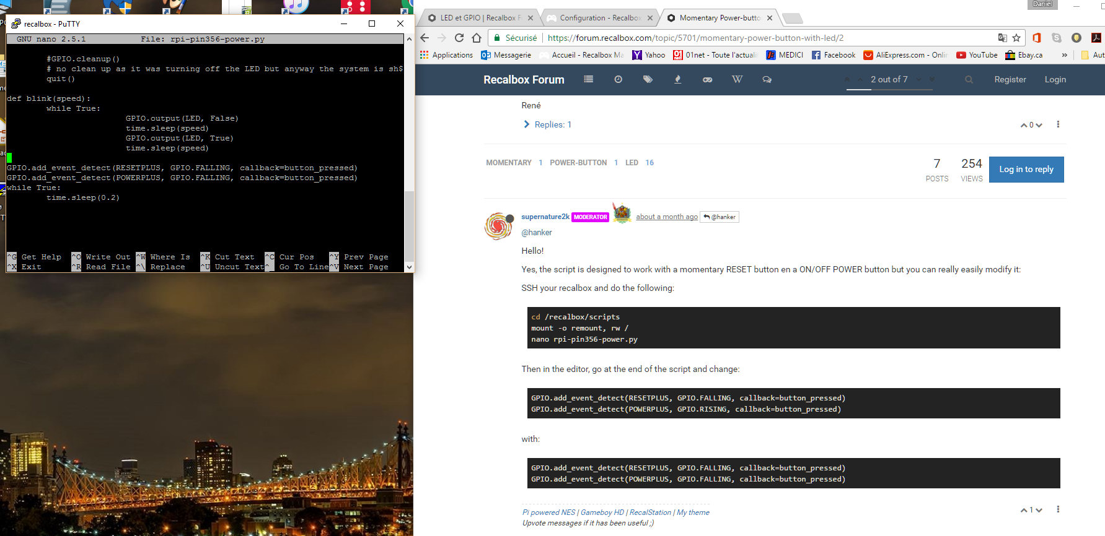
Task: Go back in Chrome
Action: (425, 38)
